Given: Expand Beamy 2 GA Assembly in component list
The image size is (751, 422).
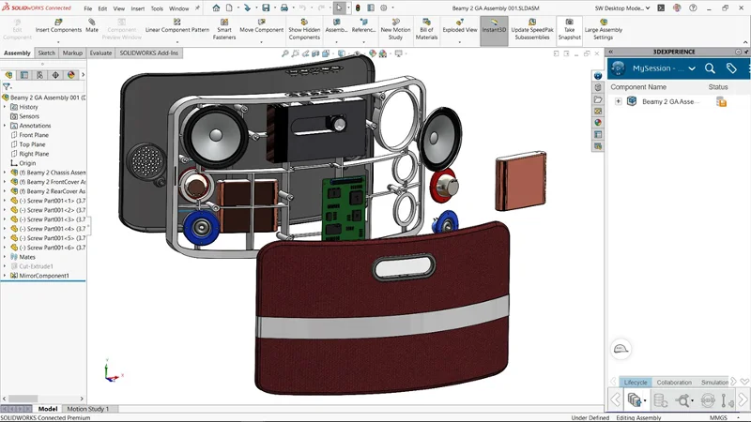Looking at the screenshot, I should pos(618,101).
